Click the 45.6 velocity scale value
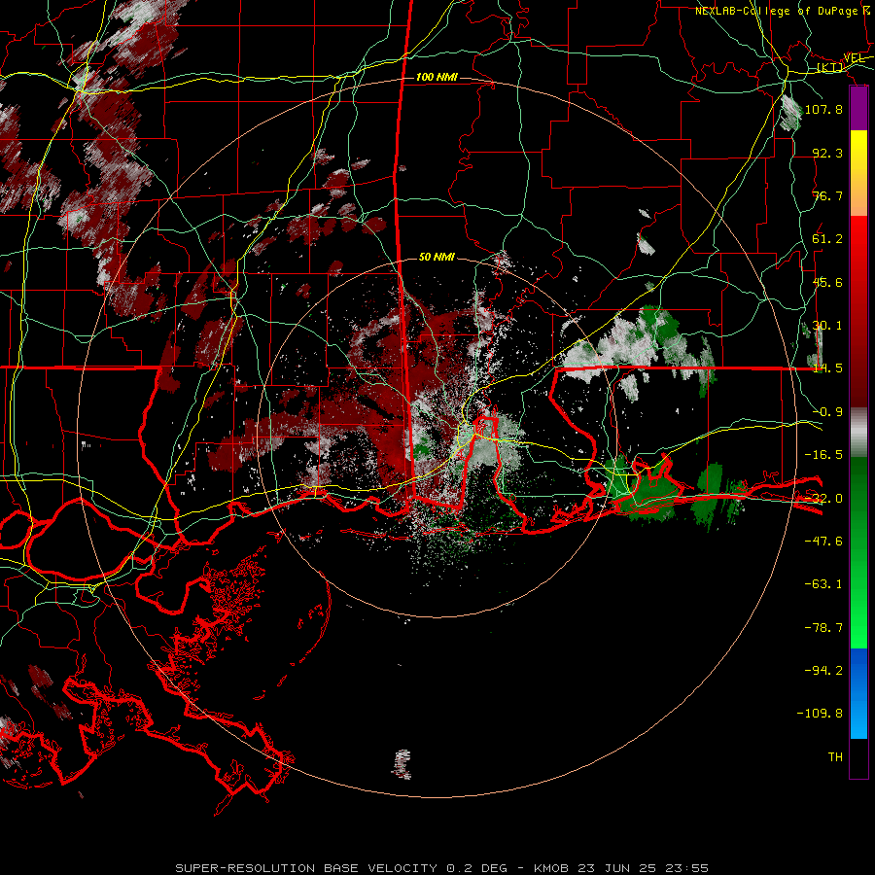This screenshot has width=875, height=875. click(827, 282)
